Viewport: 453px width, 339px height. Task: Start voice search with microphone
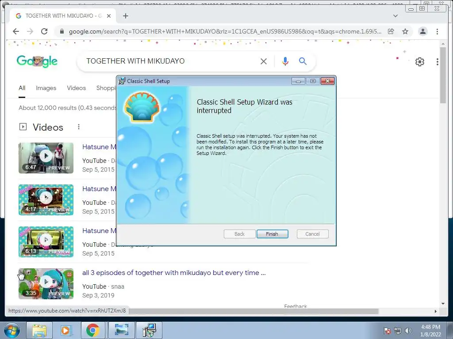coord(285,61)
